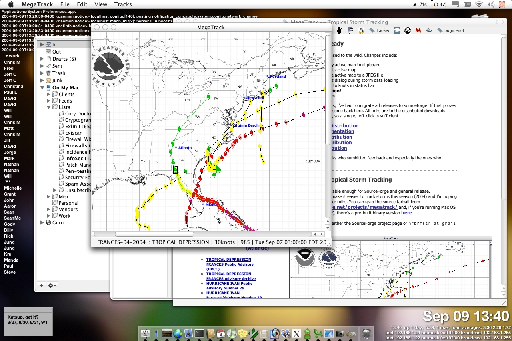Collapse the 'work' buddy group
This screenshot has height=341, width=512.
point(7,56)
